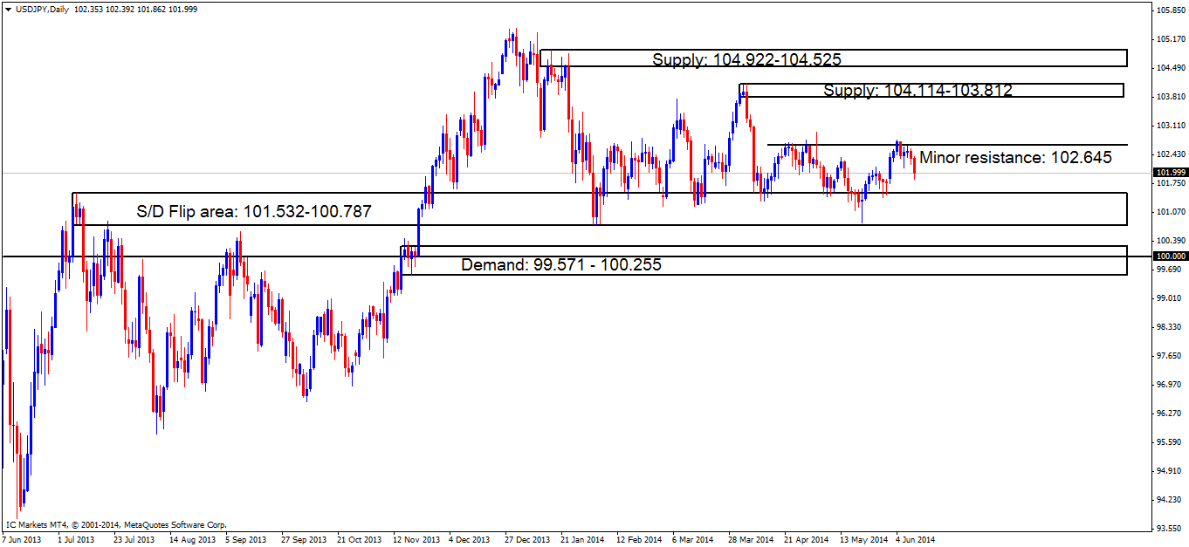Click the 105.850 price axis label

pos(1170,10)
